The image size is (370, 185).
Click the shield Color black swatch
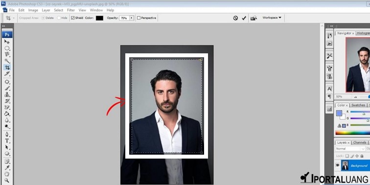99,18
